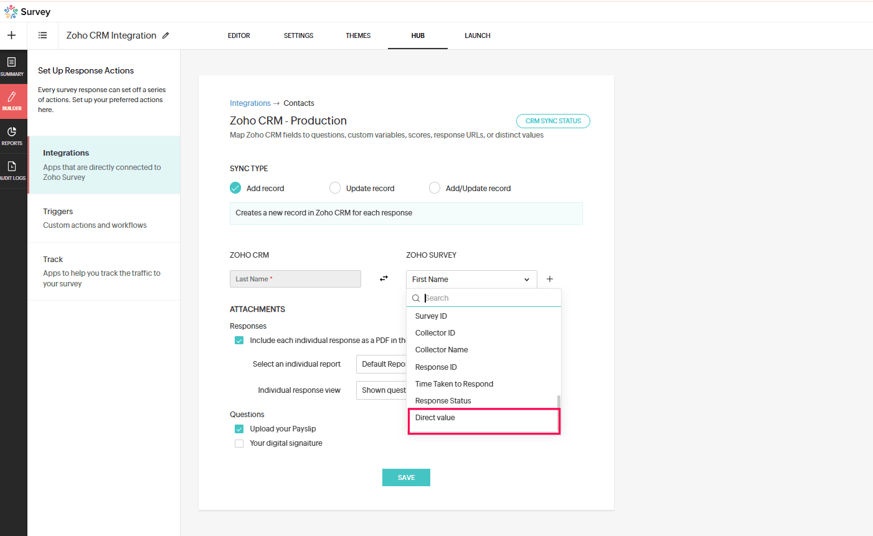This screenshot has height=536, width=873.
Task: Open the Reports sidebar icon
Action: pos(12,136)
